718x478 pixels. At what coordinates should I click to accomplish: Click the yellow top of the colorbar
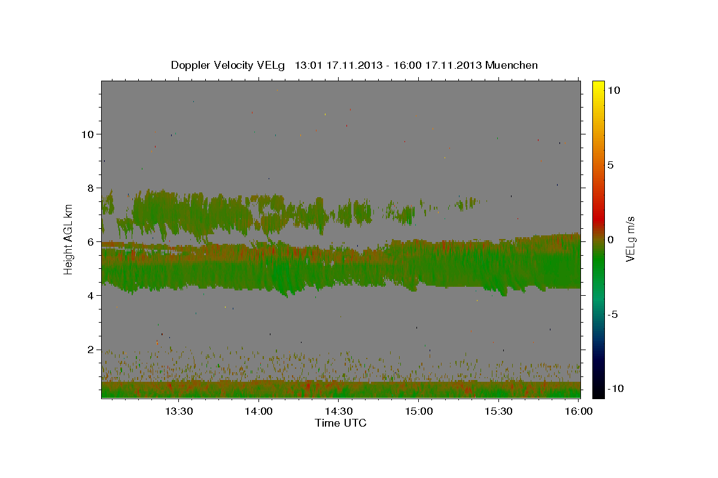[598, 84]
